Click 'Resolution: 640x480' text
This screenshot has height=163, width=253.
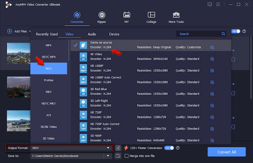point(151,140)
